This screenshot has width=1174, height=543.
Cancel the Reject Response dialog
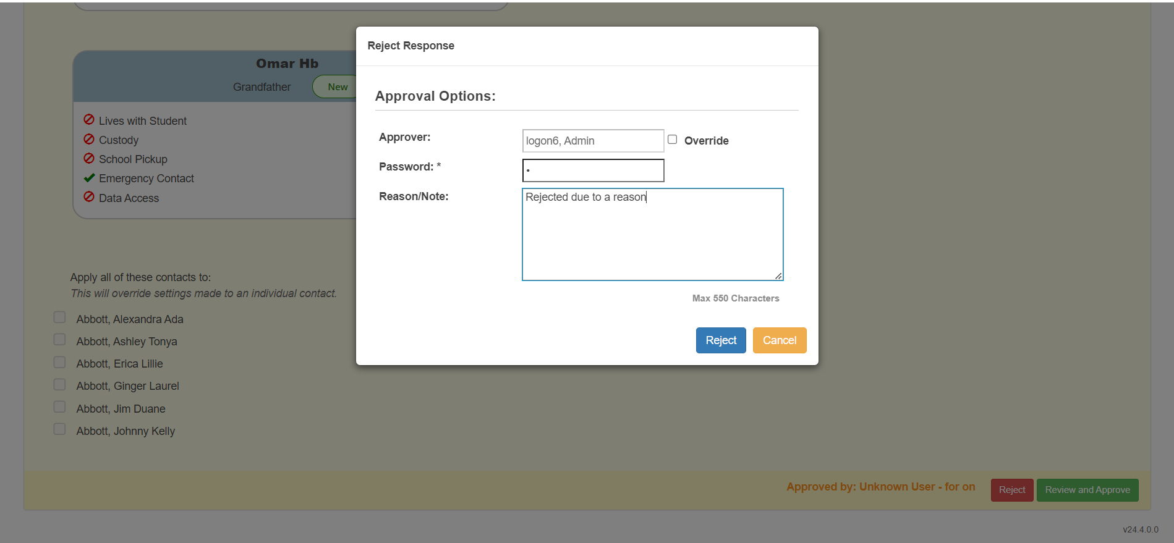pyautogui.click(x=779, y=340)
